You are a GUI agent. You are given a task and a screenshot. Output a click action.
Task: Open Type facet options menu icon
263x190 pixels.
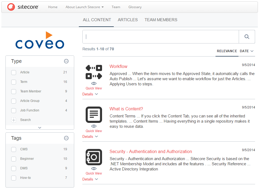tap(66, 61)
